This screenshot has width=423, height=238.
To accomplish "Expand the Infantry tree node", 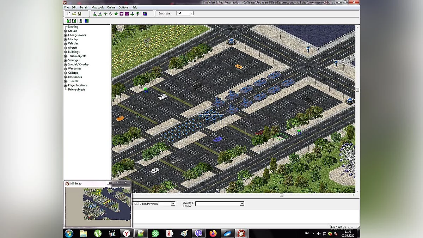I will pyautogui.click(x=66, y=39).
